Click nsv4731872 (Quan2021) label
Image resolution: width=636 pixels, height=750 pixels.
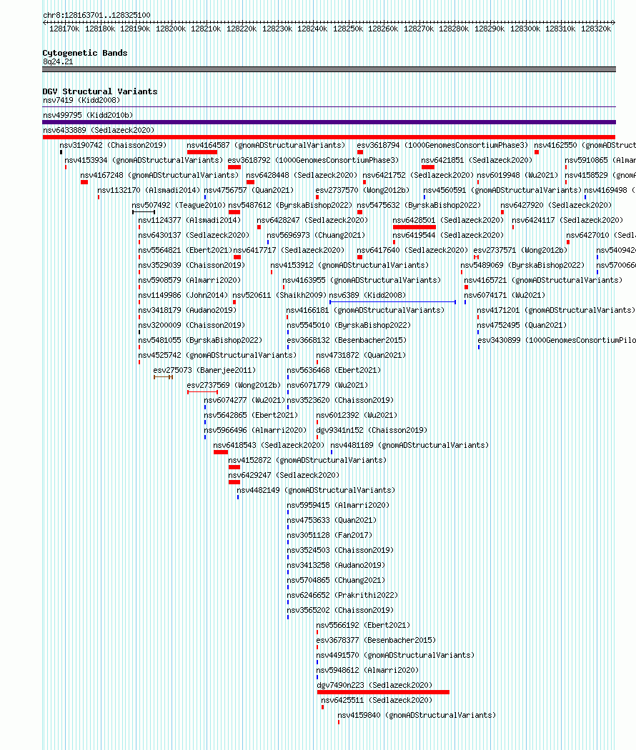tap(361, 355)
